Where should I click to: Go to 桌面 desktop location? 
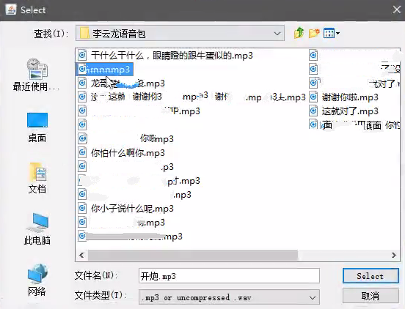point(37,127)
